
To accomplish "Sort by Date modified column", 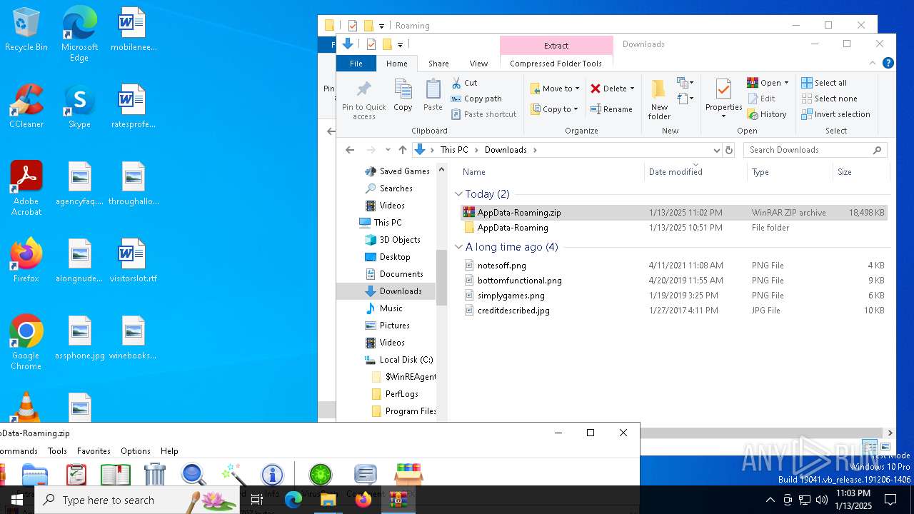I will [695, 172].
